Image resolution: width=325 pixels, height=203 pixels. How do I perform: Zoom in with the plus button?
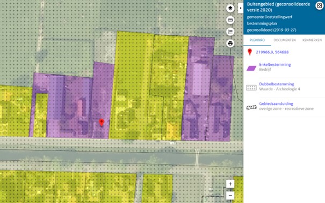pos(230,184)
